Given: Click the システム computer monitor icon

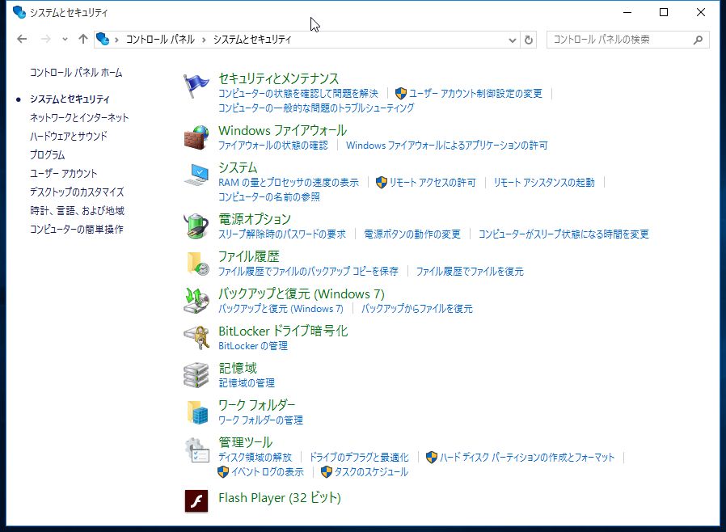Looking at the screenshot, I should tap(196, 175).
